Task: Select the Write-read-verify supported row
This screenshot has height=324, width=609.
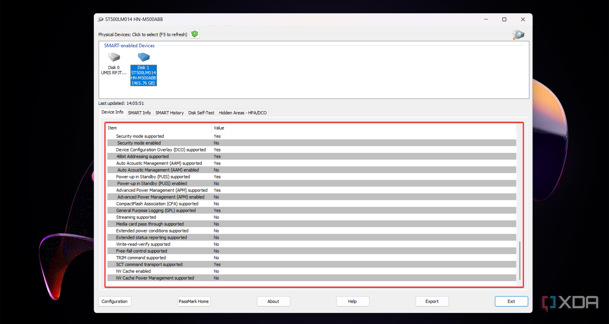Action: click(x=311, y=244)
